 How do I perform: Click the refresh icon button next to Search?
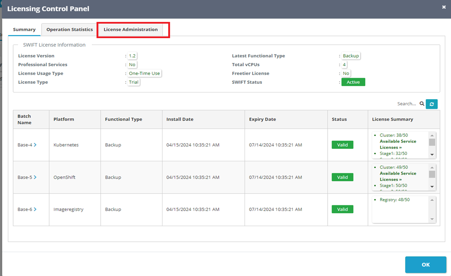coord(431,104)
